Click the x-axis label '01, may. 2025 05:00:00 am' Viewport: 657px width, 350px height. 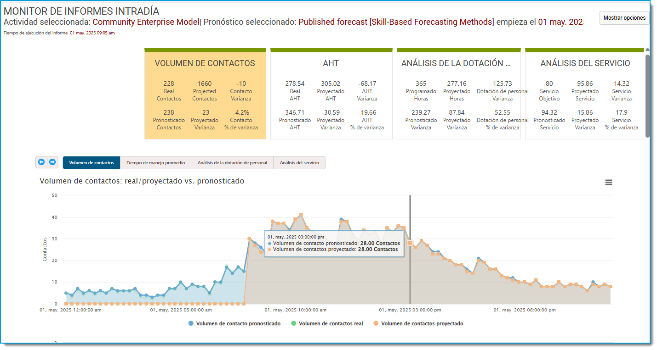click(x=181, y=310)
